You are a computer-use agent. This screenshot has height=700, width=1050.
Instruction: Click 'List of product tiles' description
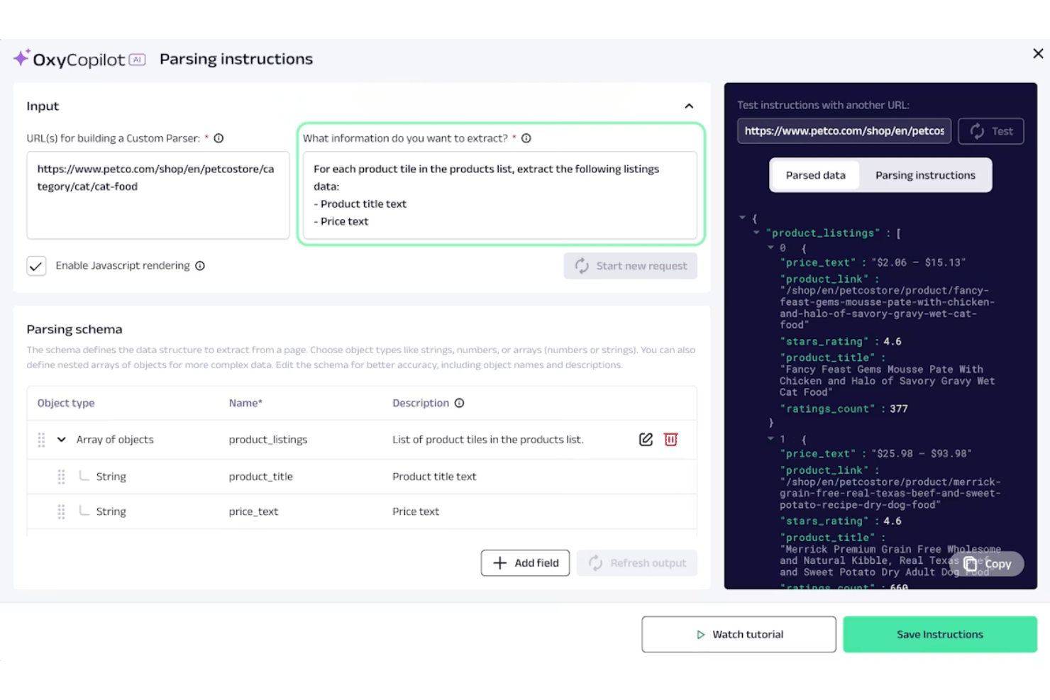point(488,440)
